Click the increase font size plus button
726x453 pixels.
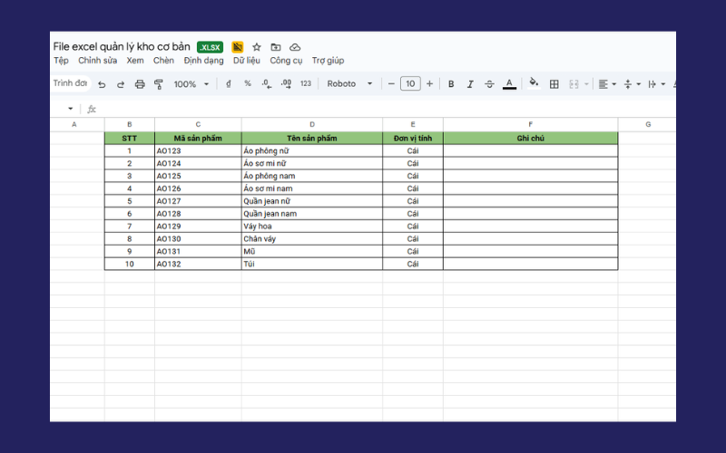tap(429, 84)
